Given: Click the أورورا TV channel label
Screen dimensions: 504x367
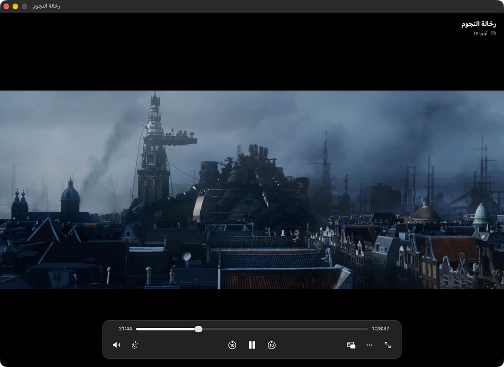Looking at the screenshot, I should (x=480, y=33).
